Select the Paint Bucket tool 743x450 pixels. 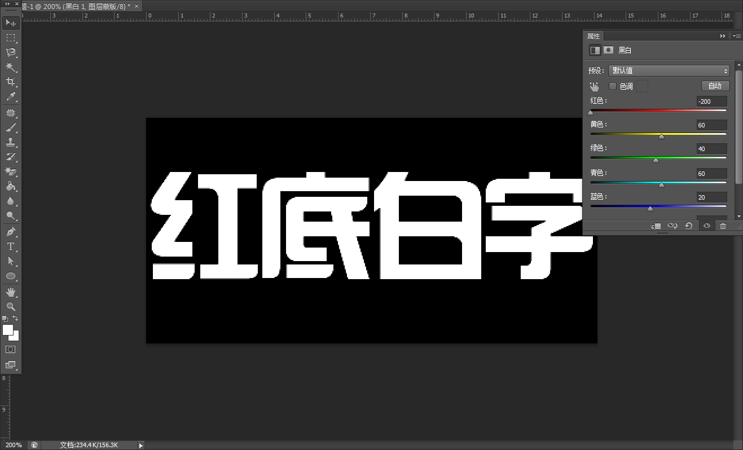point(11,186)
